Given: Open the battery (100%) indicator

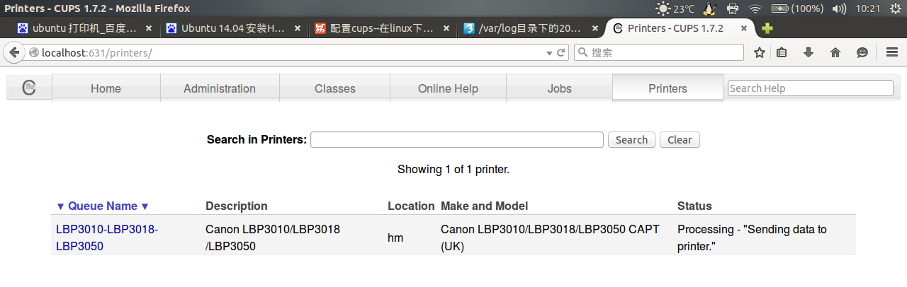Looking at the screenshot, I should (x=797, y=8).
